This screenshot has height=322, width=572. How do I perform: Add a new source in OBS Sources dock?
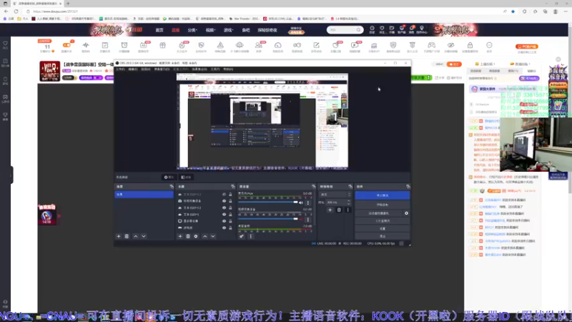(180, 236)
